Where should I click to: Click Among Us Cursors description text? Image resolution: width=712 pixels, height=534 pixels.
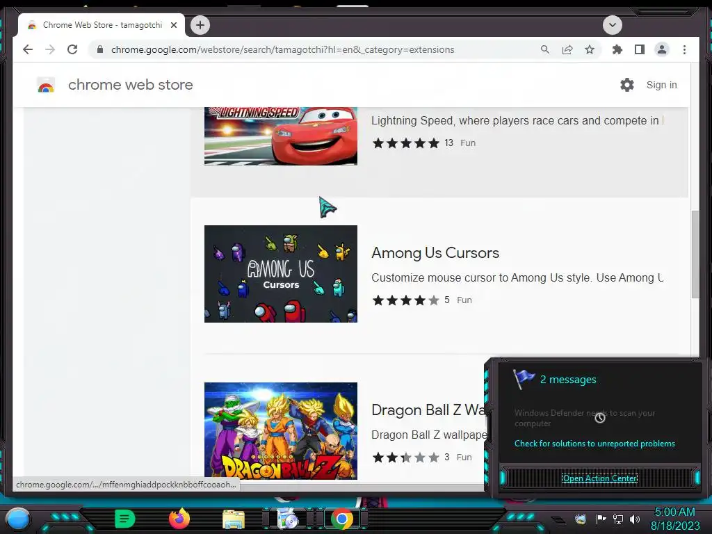[x=517, y=277]
